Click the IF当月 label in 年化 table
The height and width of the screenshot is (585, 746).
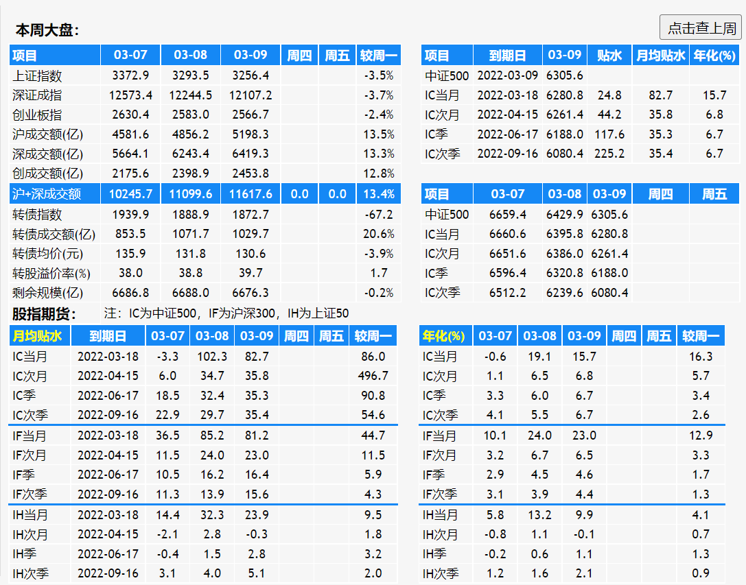tap(440, 435)
